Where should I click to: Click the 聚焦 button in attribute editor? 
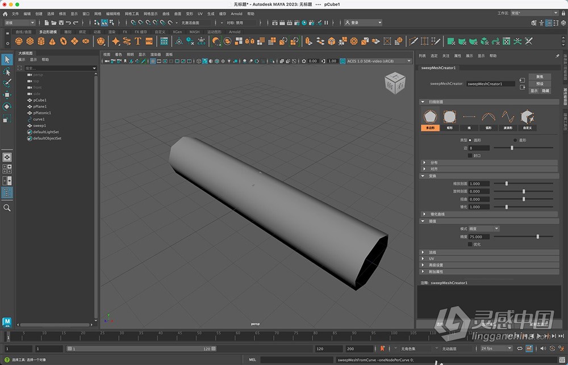pos(539,76)
